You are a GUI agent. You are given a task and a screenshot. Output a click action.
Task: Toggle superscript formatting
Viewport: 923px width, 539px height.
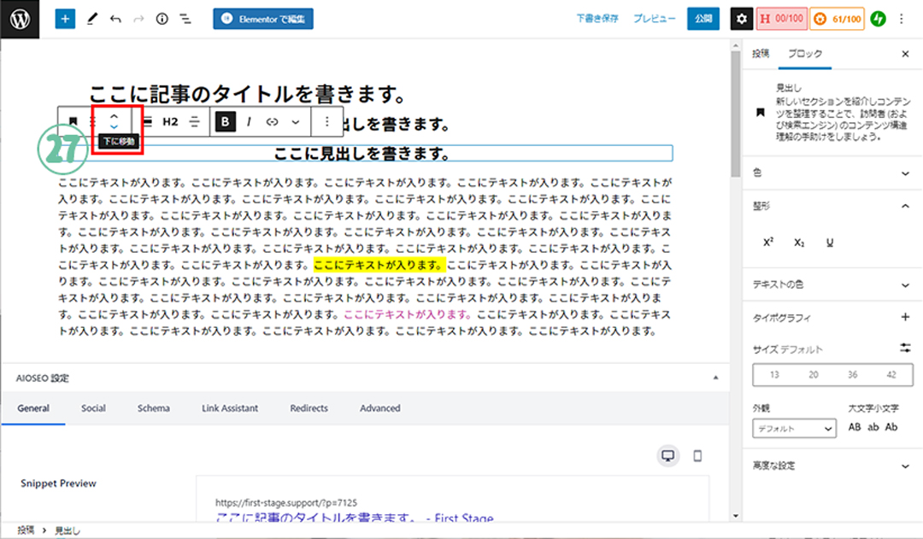coord(767,243)
